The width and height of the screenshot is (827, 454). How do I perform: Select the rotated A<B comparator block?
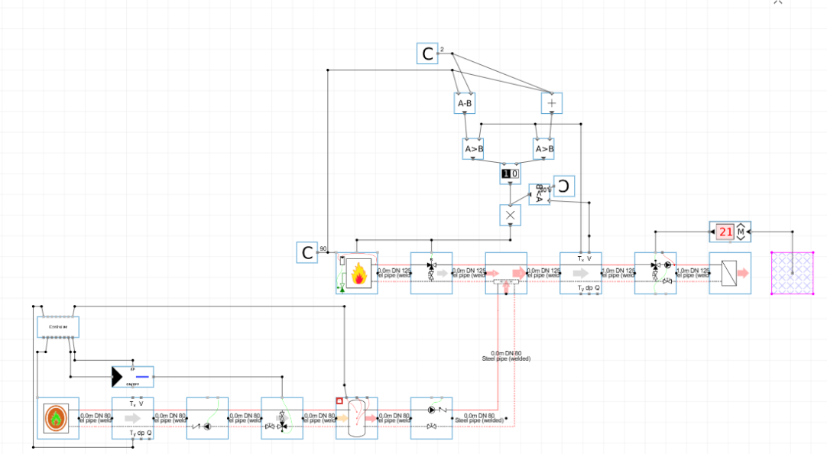coord(539,195)
